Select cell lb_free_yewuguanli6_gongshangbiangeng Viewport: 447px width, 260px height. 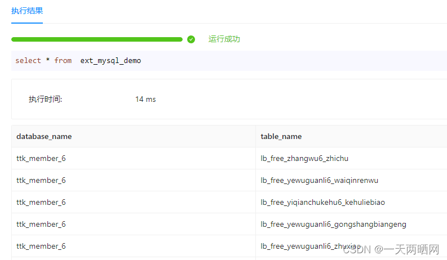click(x=351, y=224)
